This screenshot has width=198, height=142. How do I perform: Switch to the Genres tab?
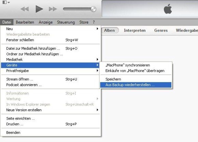(x=161, y=30)
